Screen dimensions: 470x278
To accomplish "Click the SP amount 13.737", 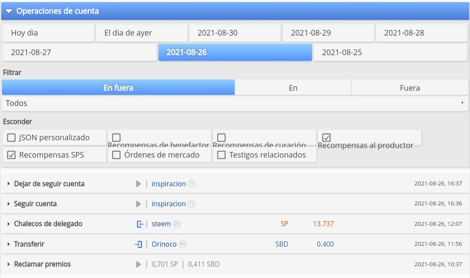I will (x=323, y=224).
